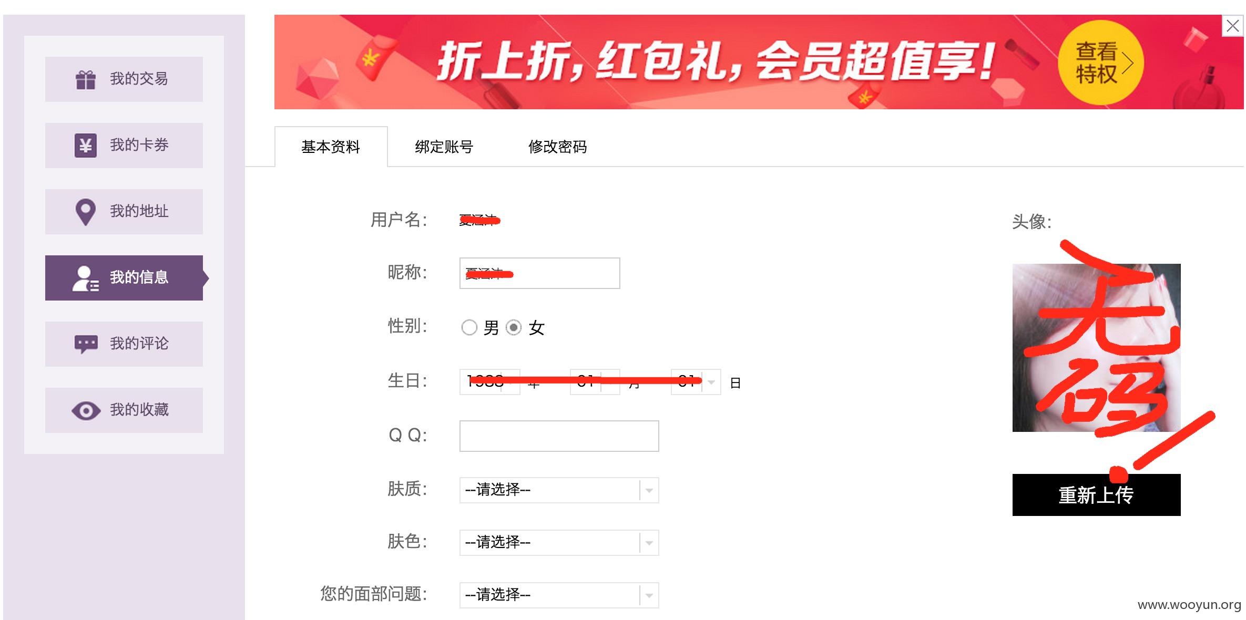1246x620 pixels.
Task: Select the 男 gender radio button
Action: (469, 328)
